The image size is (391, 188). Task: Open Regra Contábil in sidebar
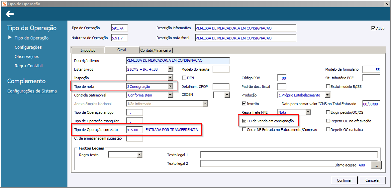(29, 66)
